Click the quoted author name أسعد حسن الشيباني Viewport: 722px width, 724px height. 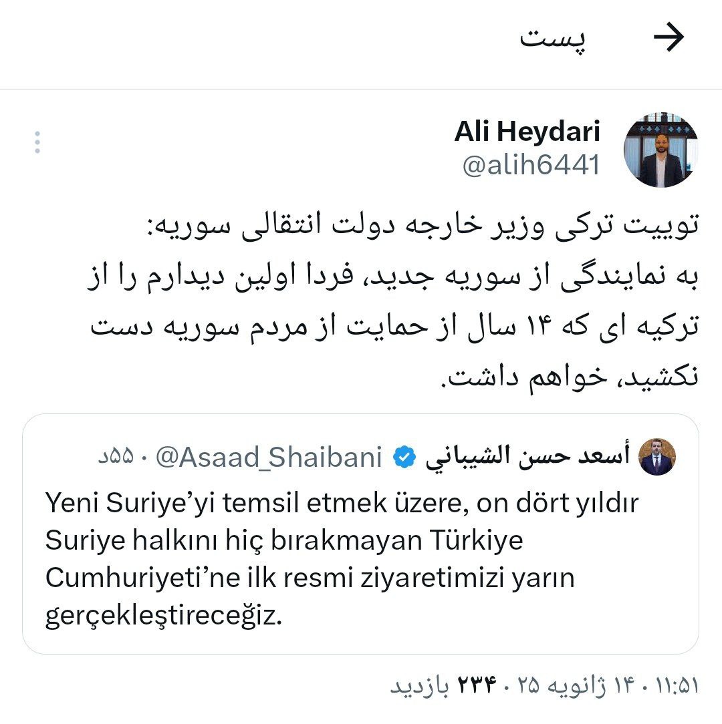(527, 456)
